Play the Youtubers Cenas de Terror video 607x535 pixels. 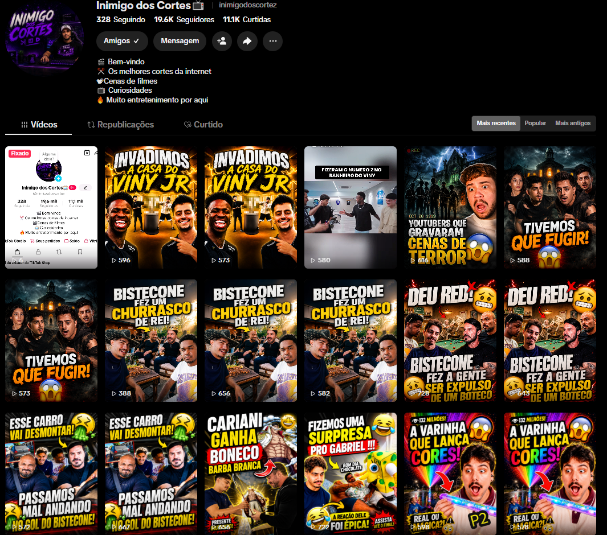tap(450, 207)
